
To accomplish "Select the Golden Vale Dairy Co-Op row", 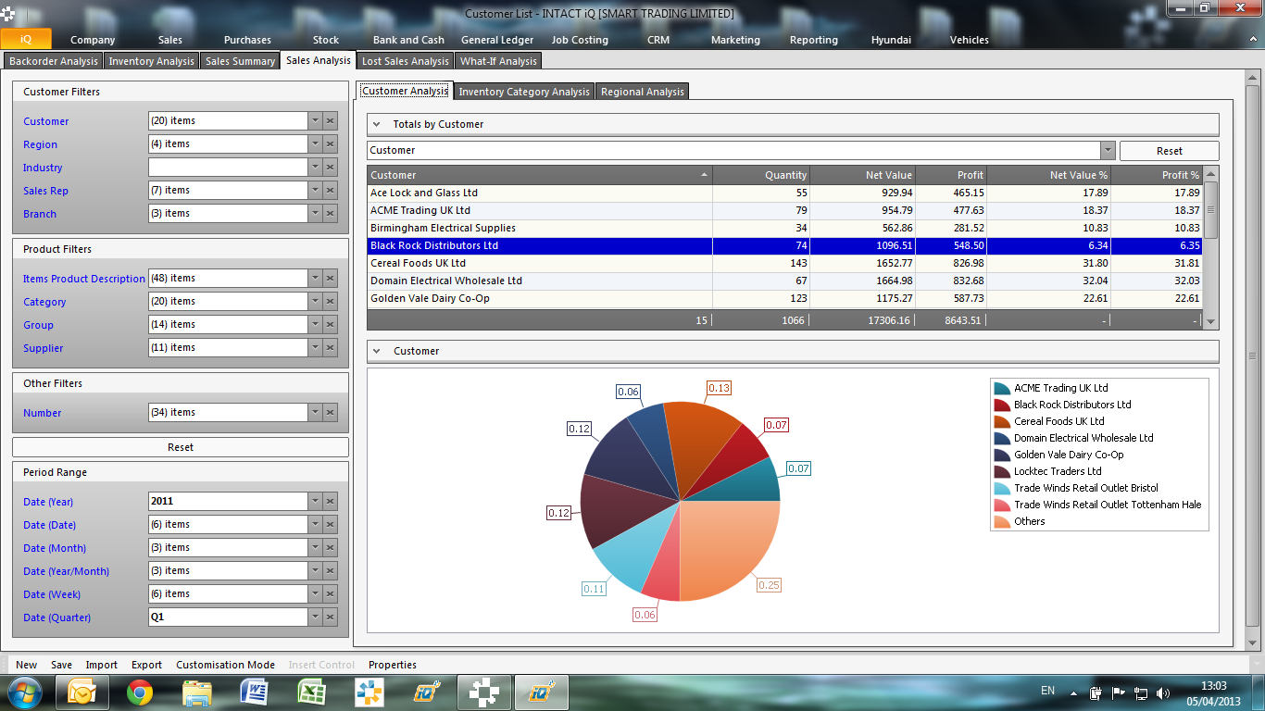I will click(x=785, y=299).
